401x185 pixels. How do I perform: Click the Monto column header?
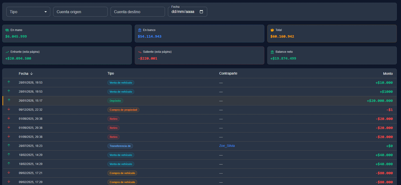[388, 74]
